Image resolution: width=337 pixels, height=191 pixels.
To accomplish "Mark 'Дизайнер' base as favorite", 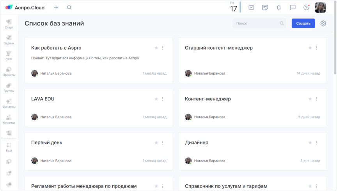I will coord(310,143).
